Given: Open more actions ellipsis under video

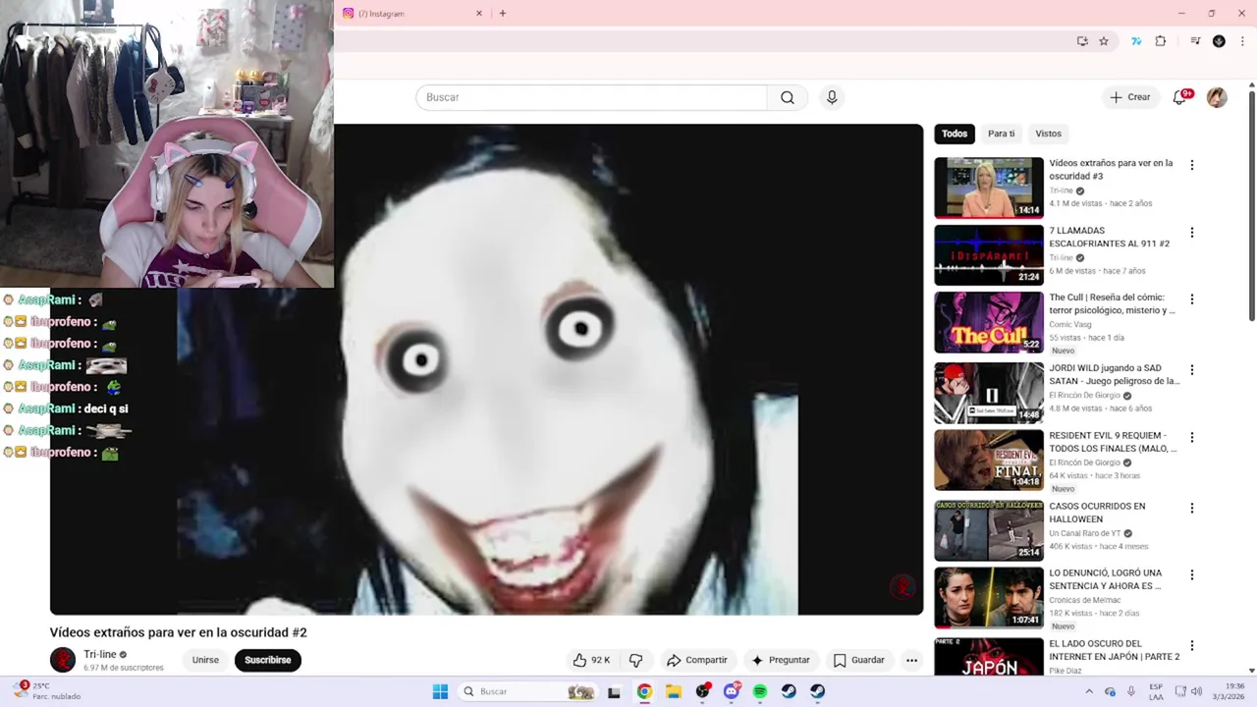Looking at the screenshot, I should point(911,660).
